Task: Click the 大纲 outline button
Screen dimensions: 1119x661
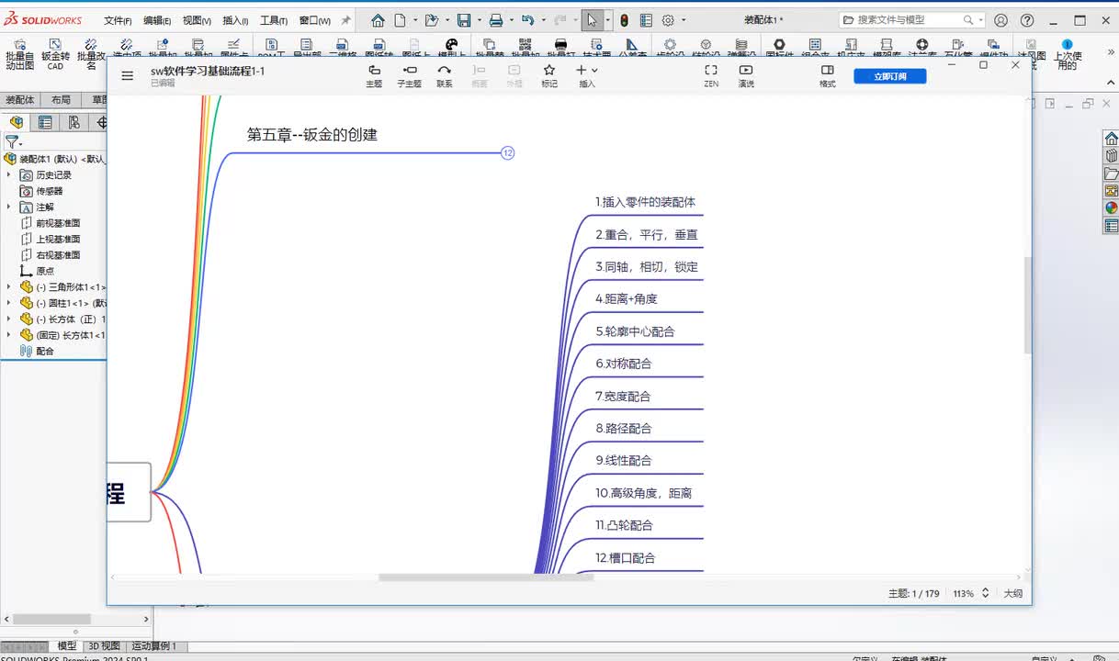Action: [1012, 594]
